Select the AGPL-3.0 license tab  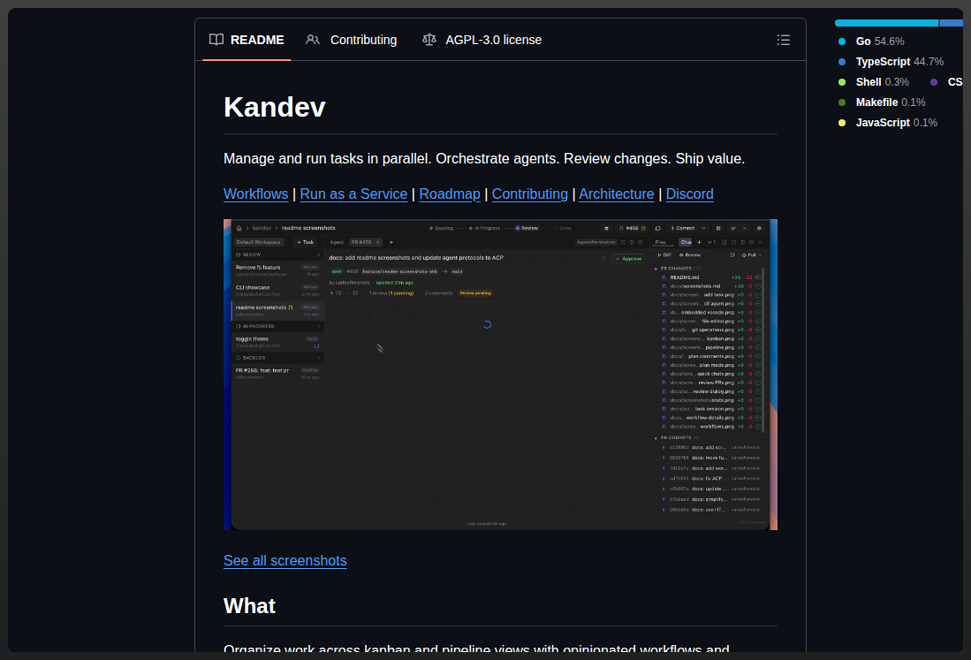pos(482,41)
